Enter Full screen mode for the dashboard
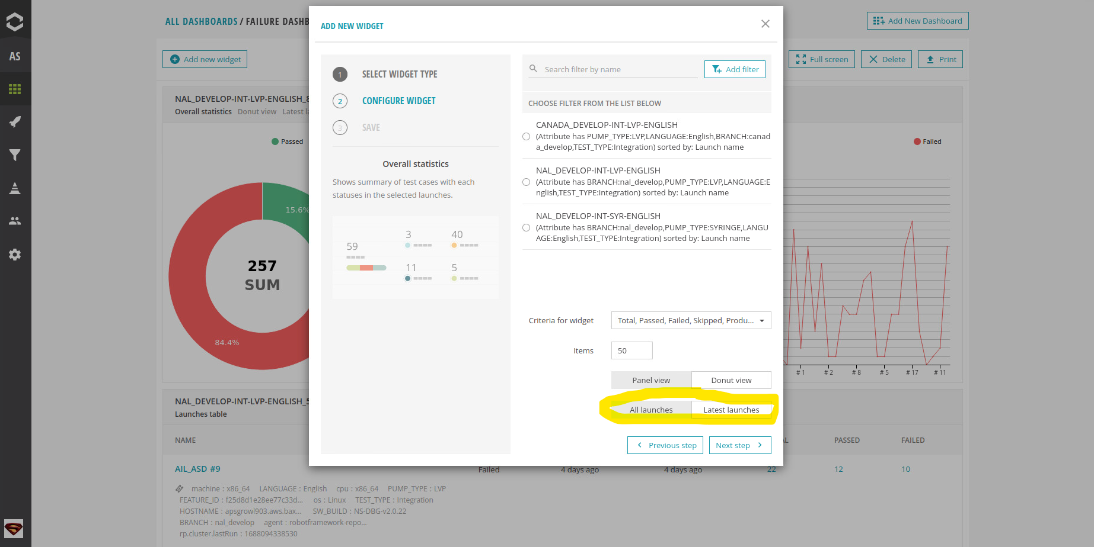The width and height of the screenshot is (1094, 547). (x=821, y=59)
